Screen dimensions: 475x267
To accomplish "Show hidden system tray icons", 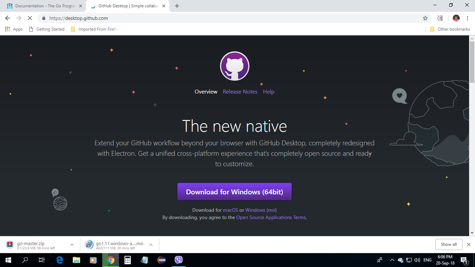I will 392,260.
